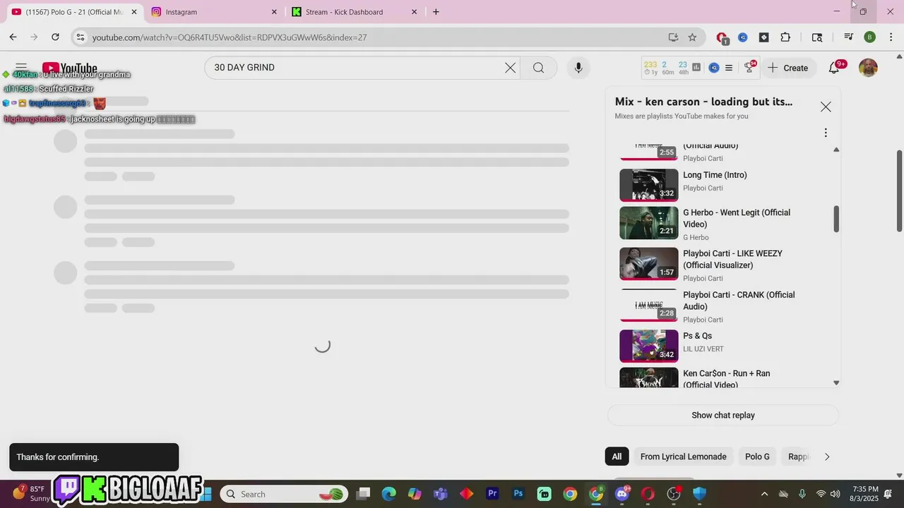Open the YouTube hamburger guide menu
Image resolution: width=904 pixels, height=508 pixels.
21,68
